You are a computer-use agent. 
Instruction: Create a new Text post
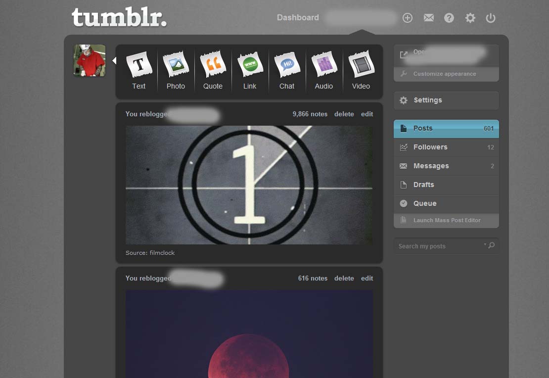pyautogui.click(x=138, y=70)
